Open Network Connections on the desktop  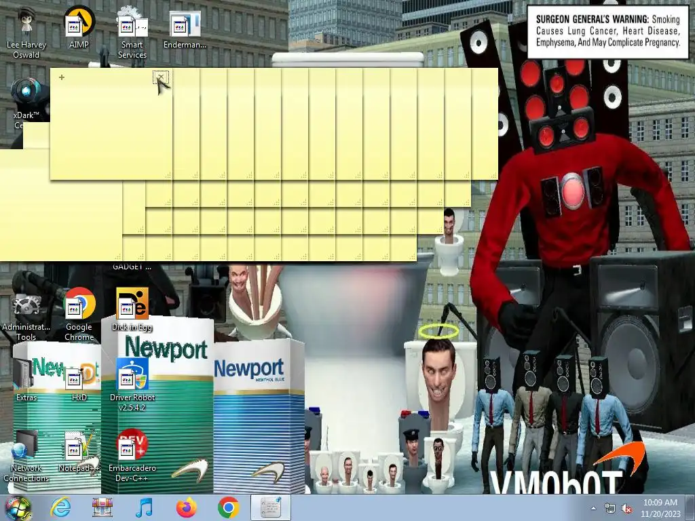point(26,455)
